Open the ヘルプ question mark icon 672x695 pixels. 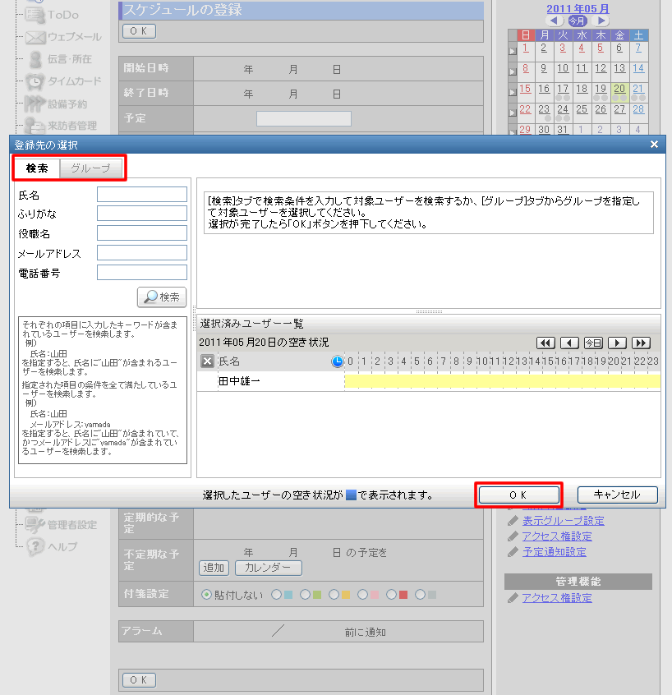click(x=35, y=546)
